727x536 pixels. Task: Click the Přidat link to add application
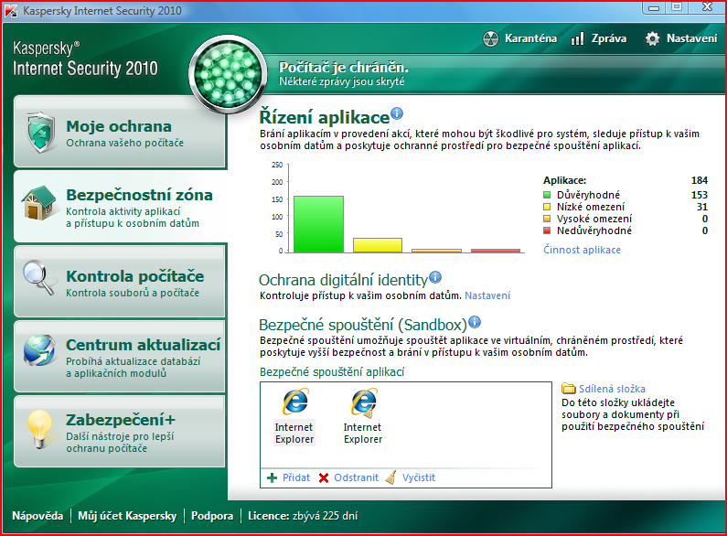pos(296,477)
